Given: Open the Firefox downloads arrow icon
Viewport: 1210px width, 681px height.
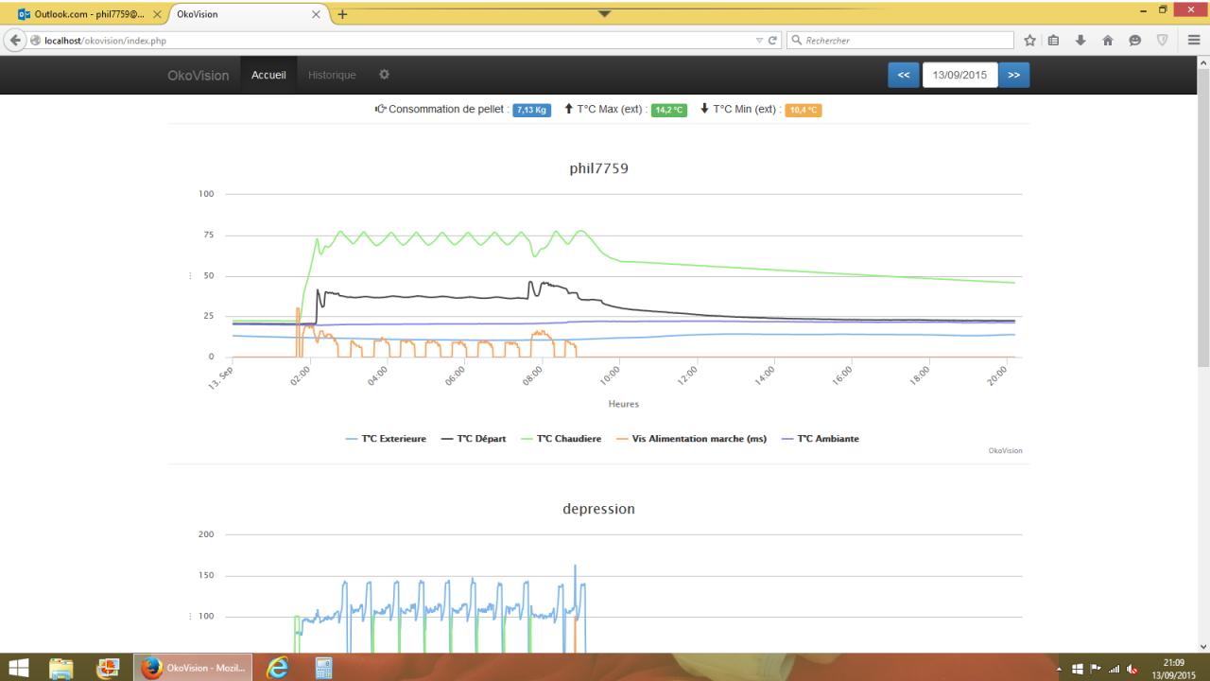Looking at the screenshot, I should (1080, 41).
